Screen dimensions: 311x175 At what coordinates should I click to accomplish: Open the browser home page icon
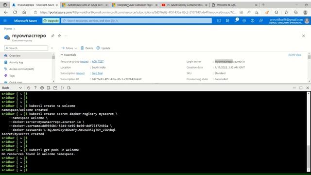pos(24,12)
